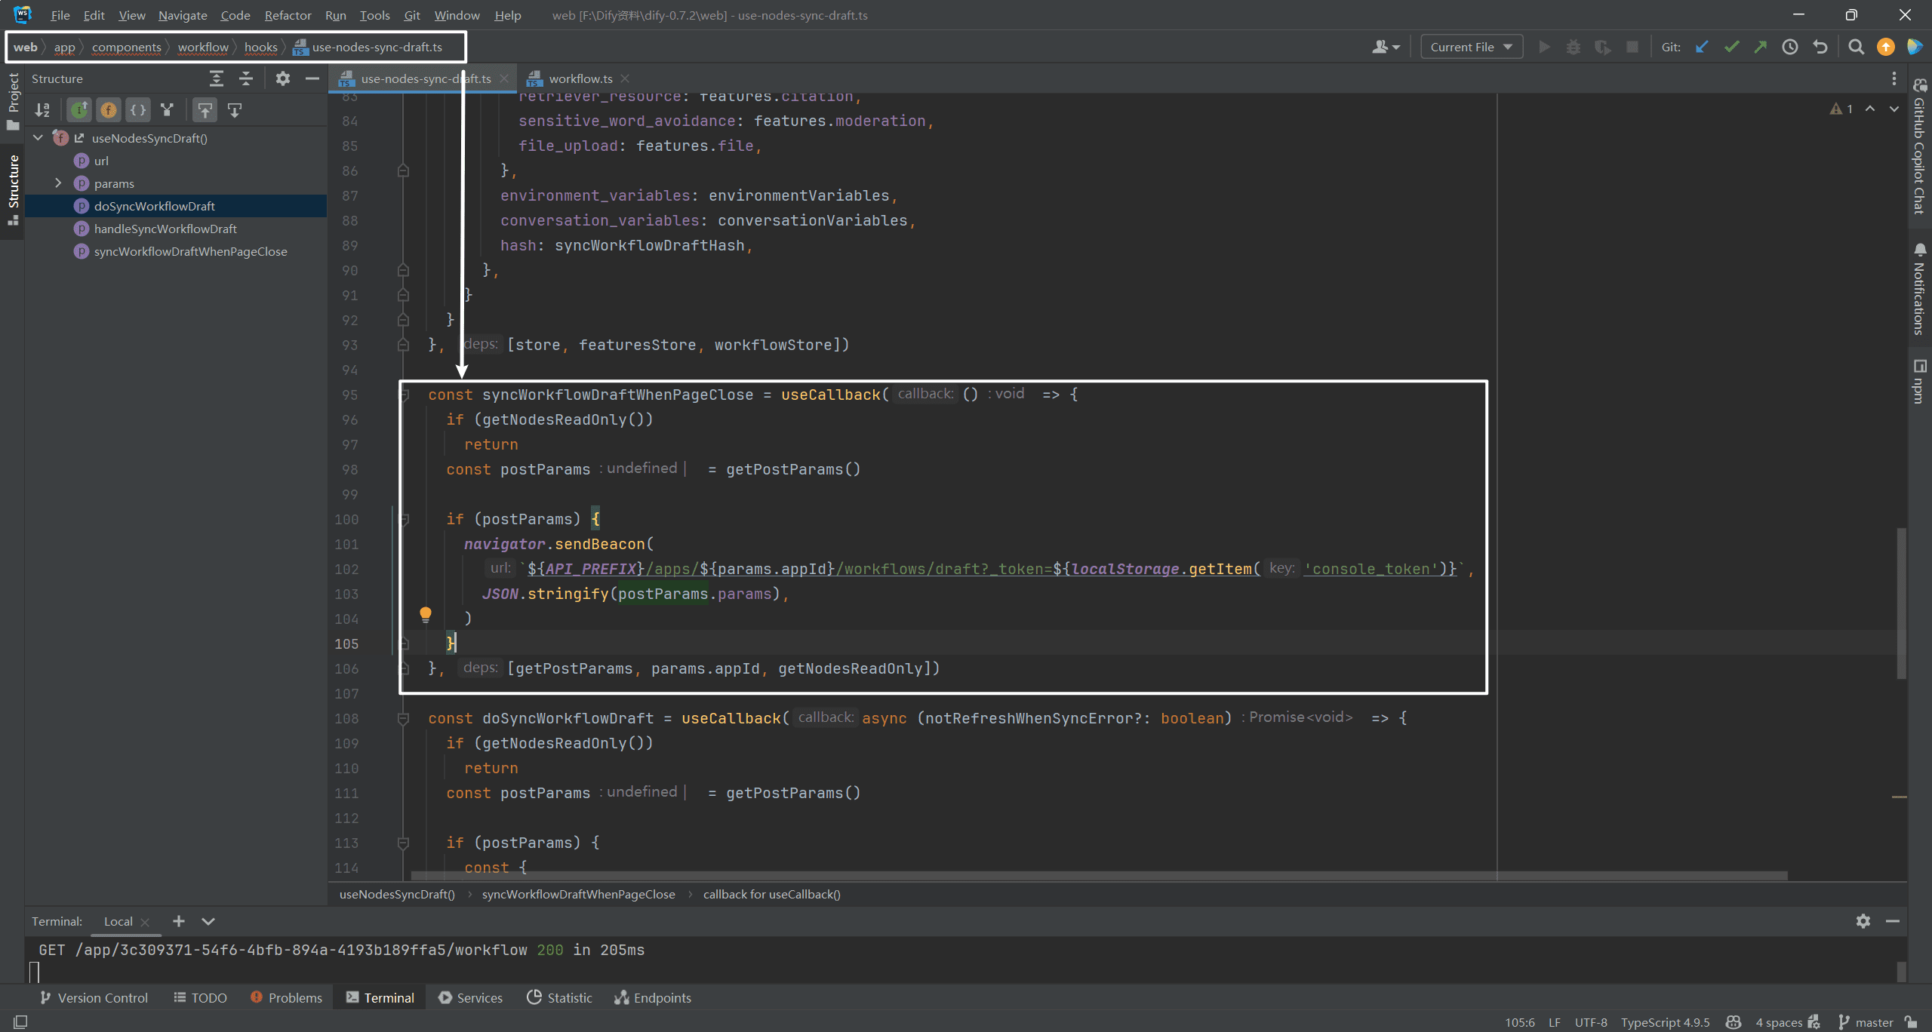Toggle the structure panel collapse button
Image resolution: width=1932 pixels, height=1032 pixels.
click(x=313, y=78)
